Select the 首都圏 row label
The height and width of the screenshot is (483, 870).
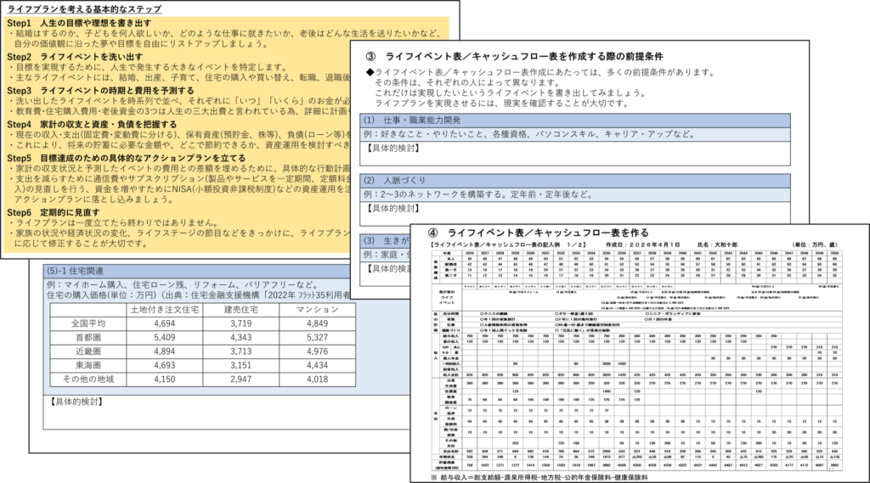pyautogui.click(x=88, y=337)
